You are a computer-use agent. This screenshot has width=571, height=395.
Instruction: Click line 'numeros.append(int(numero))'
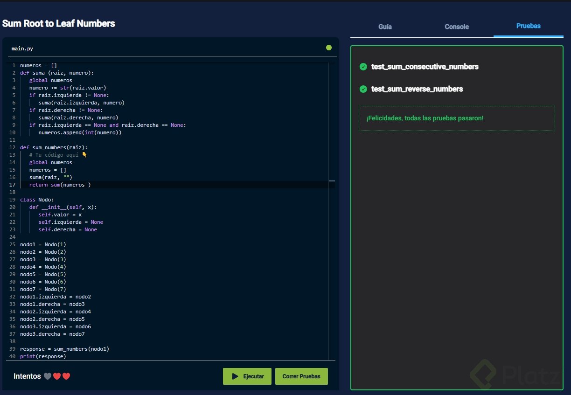[80, 132]
